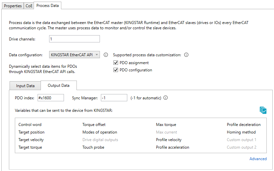The height and width of the screenshot is (171, 274).
Task: Open the CoE tab
Action: coord(29,6)
